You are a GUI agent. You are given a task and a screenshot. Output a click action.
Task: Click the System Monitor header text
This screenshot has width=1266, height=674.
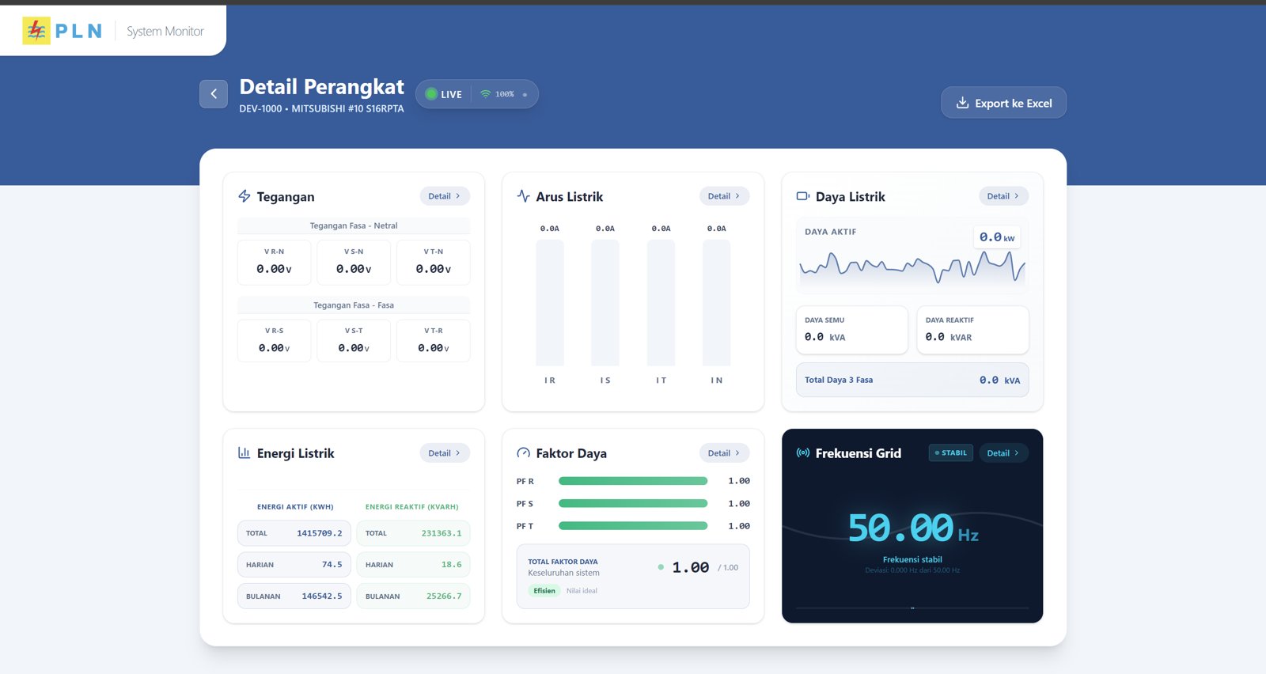coord(165,32)
